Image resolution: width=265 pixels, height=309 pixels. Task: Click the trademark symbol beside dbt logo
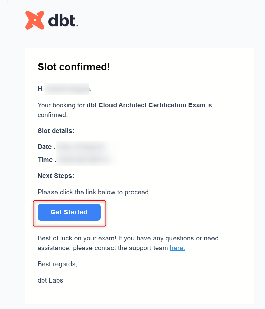pos(77,25)
